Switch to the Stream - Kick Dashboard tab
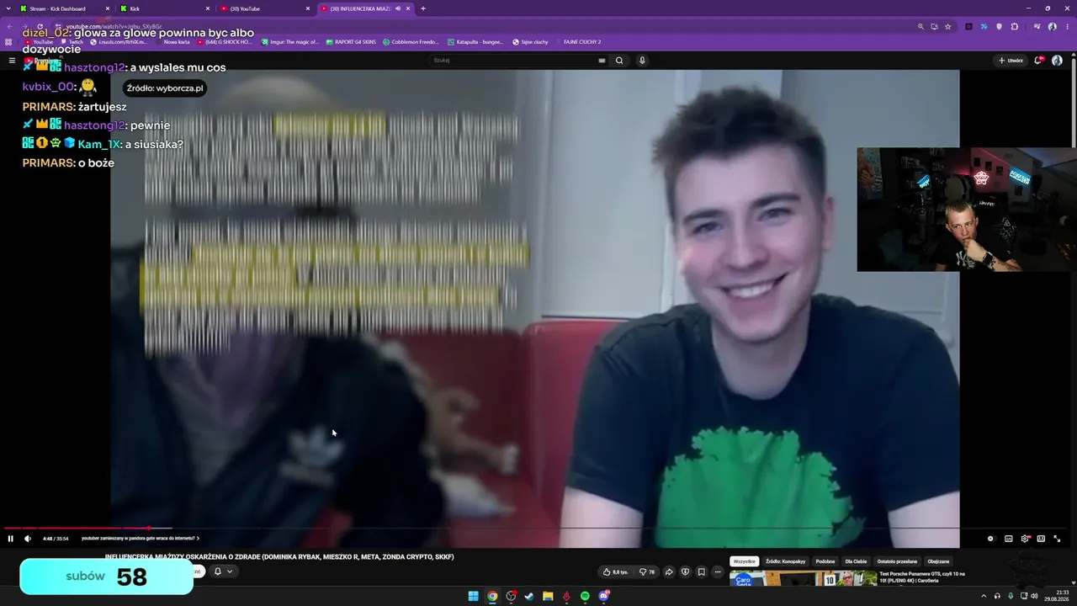The height and width of the screenshot is (606, 1077). (x=64, y=8)
